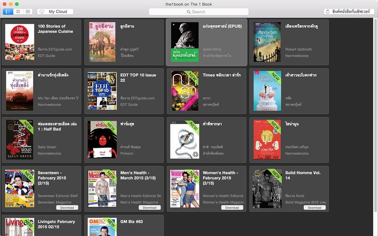Switch to detailed list view mode

coord(8,11)
